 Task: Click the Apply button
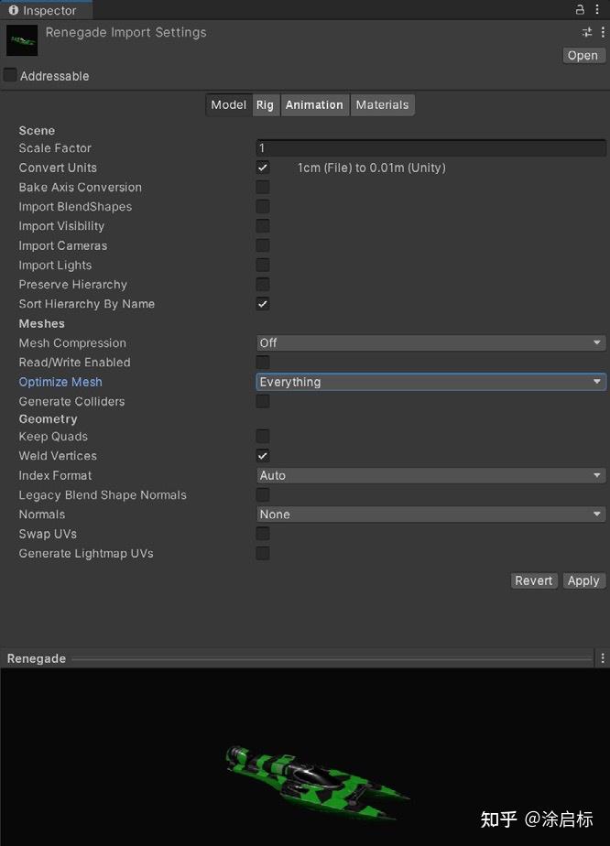pos(583,580)
